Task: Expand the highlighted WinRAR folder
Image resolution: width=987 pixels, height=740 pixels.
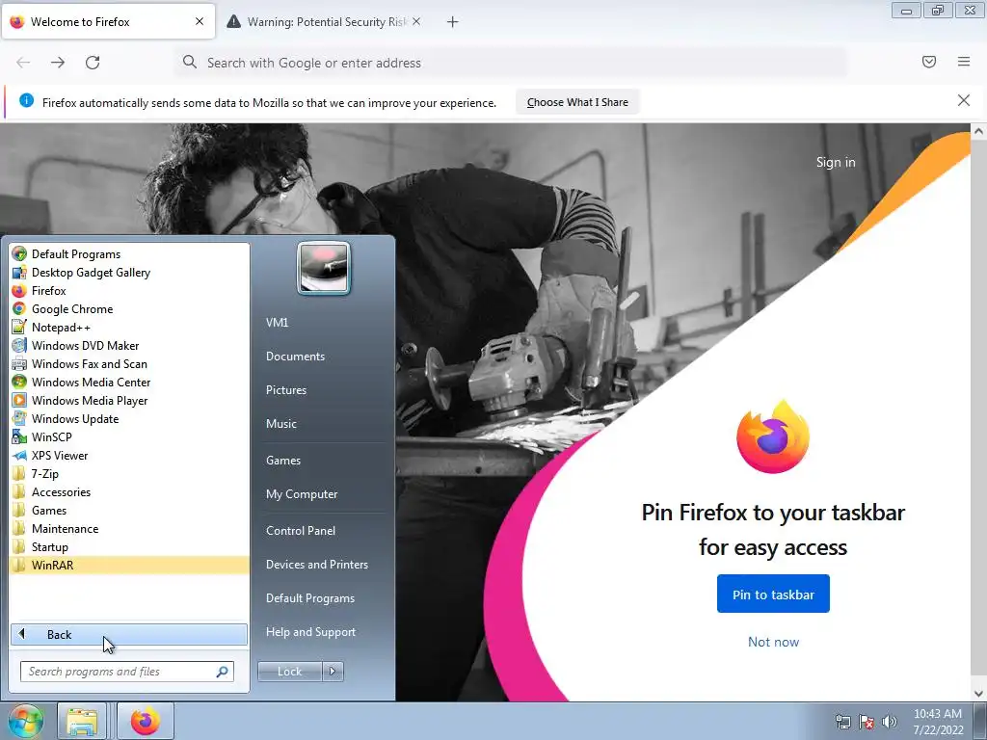Action: pos(129,565)
